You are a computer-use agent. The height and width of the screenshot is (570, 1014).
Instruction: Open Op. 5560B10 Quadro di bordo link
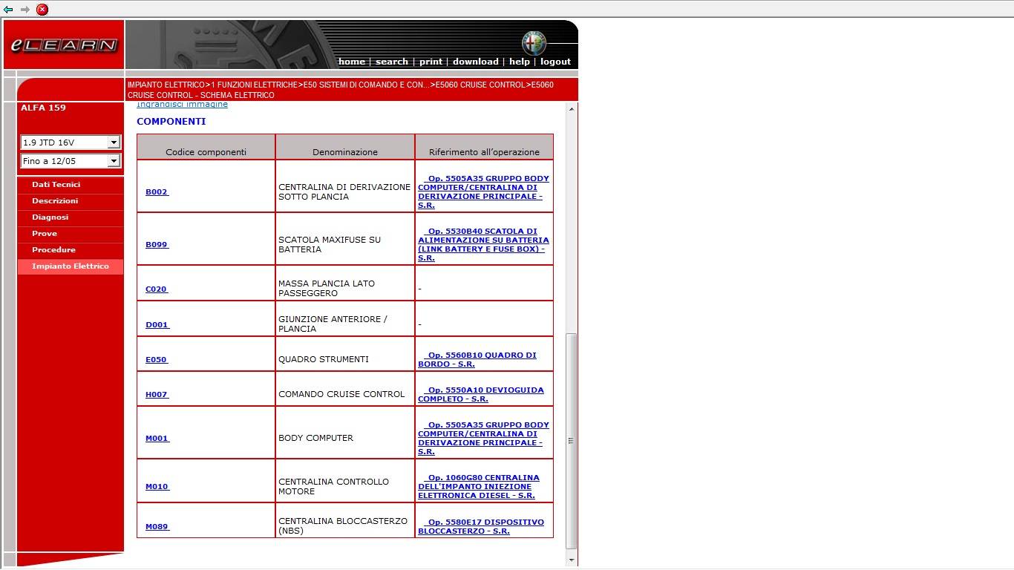pos(477,359)
